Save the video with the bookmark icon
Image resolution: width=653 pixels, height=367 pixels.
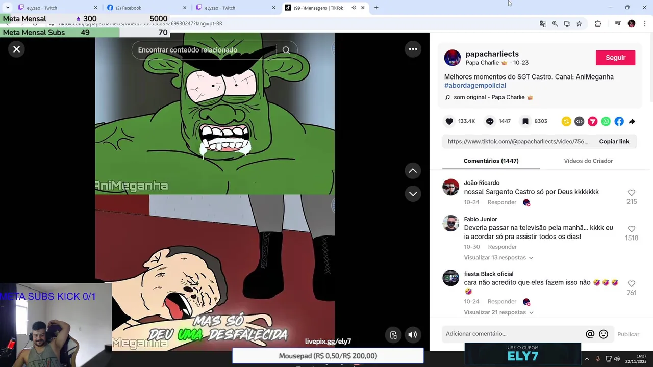[525, 121]
